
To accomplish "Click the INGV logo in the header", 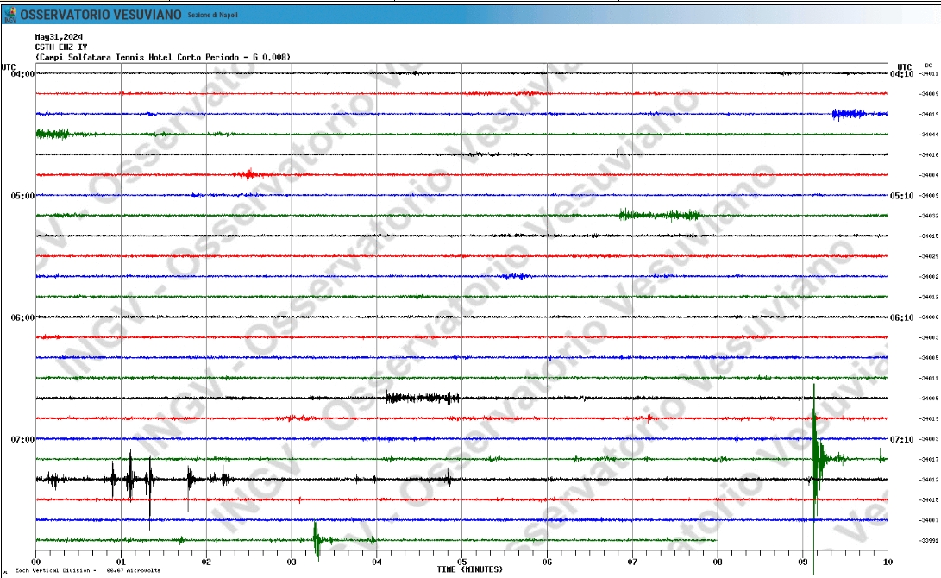I will click(x=9, y=16).
